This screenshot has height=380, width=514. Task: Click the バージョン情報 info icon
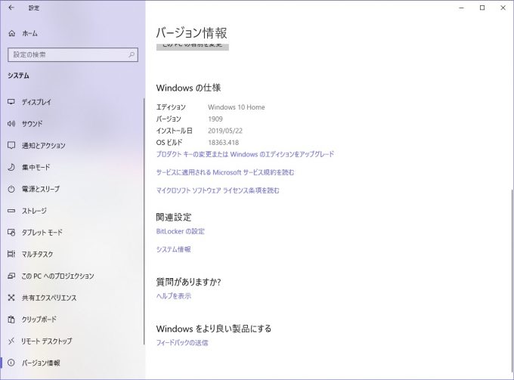point(11,363)
